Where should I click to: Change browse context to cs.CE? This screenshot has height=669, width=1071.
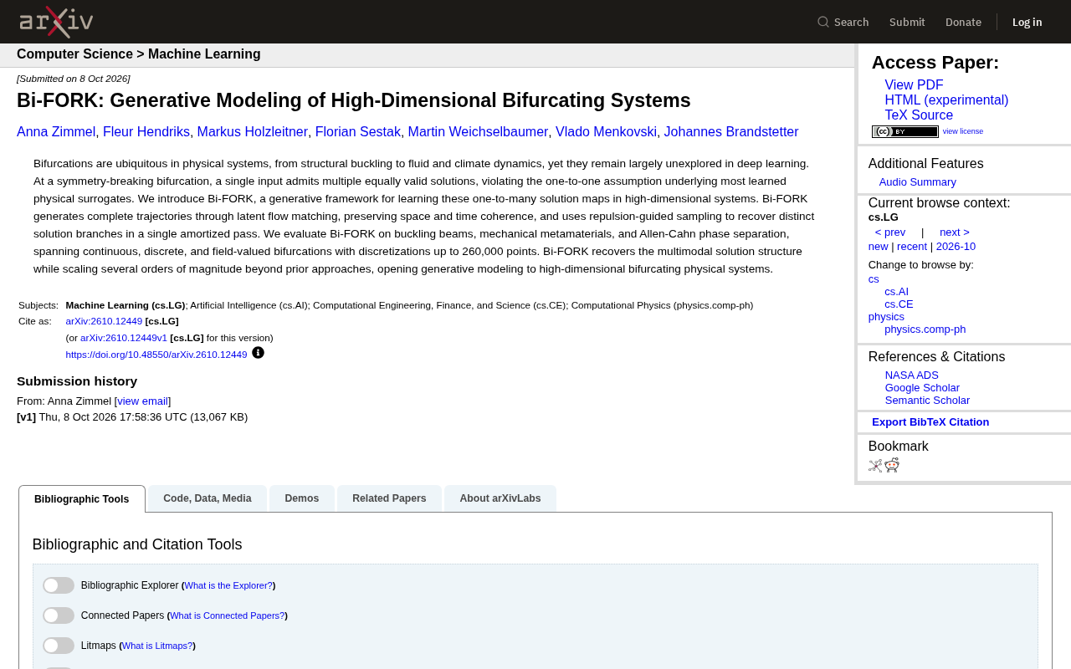[x=899, y=304]
